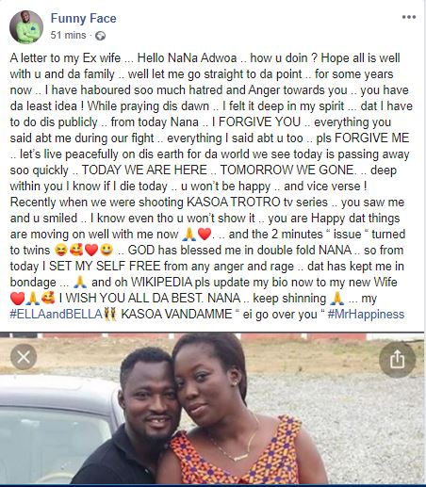The image size is (426, 487).
Task: Click the twin dancers emoji beside #ELLAandBELLA
Action: coord(109,314)
